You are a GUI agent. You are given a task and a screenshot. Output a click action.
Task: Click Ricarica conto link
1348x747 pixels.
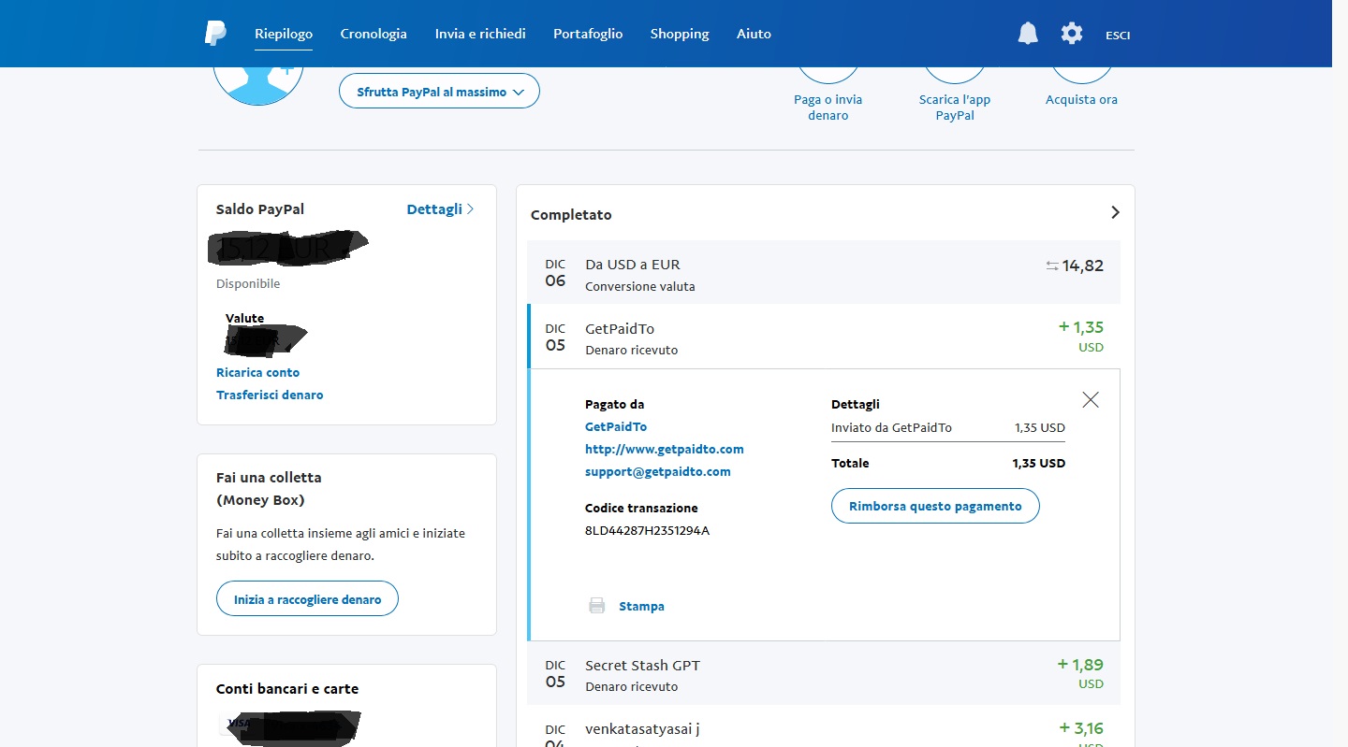257,372
